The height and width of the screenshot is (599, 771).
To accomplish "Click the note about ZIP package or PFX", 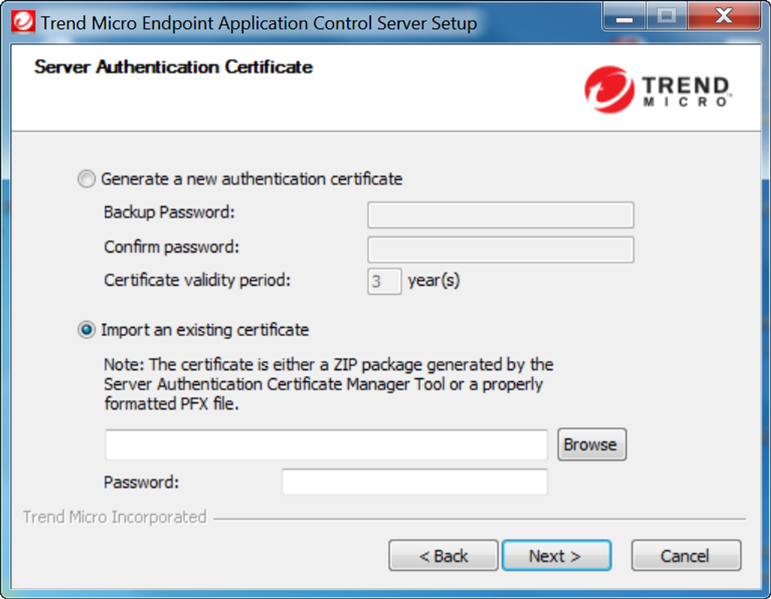I will coord(328,384).
